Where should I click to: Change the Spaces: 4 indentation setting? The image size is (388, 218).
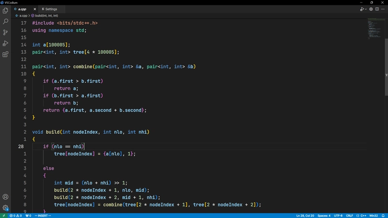click(324, 216)
